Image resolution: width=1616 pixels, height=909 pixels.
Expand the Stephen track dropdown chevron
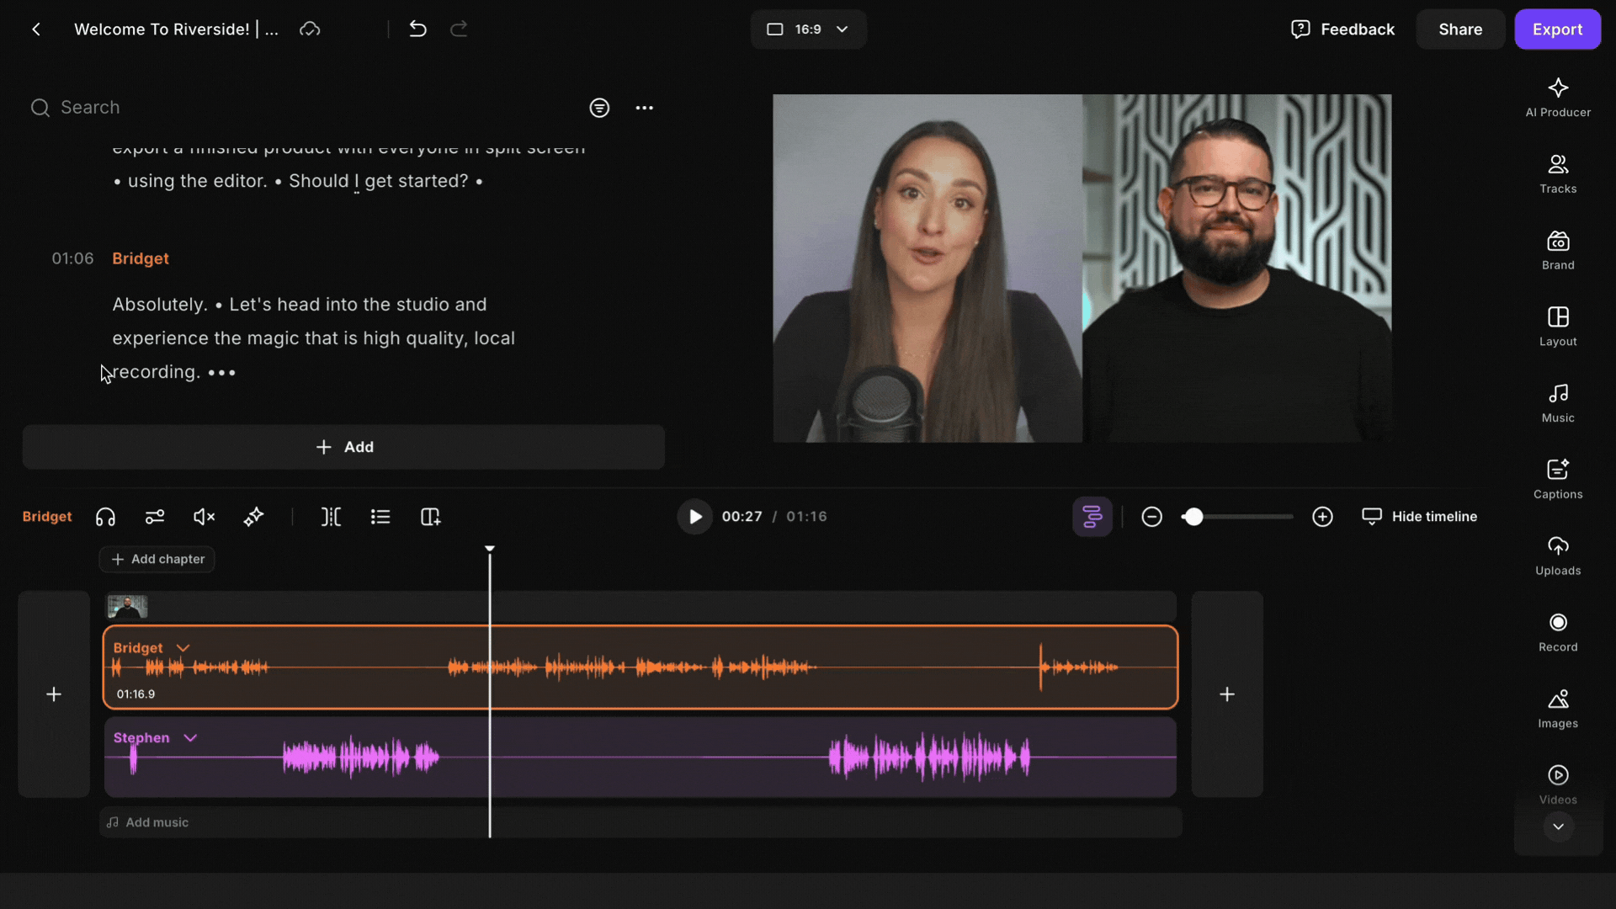[x=190, y=738]
